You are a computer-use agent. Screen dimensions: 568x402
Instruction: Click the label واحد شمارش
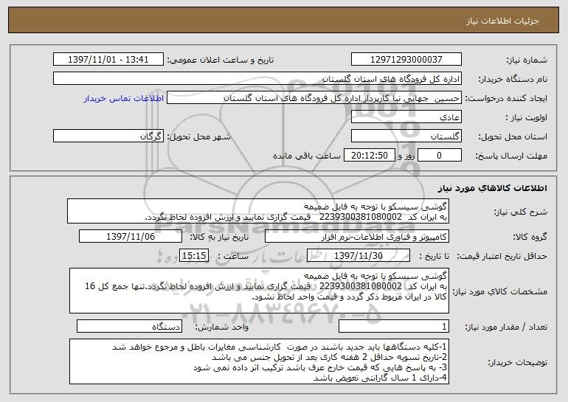pos(222,327)
